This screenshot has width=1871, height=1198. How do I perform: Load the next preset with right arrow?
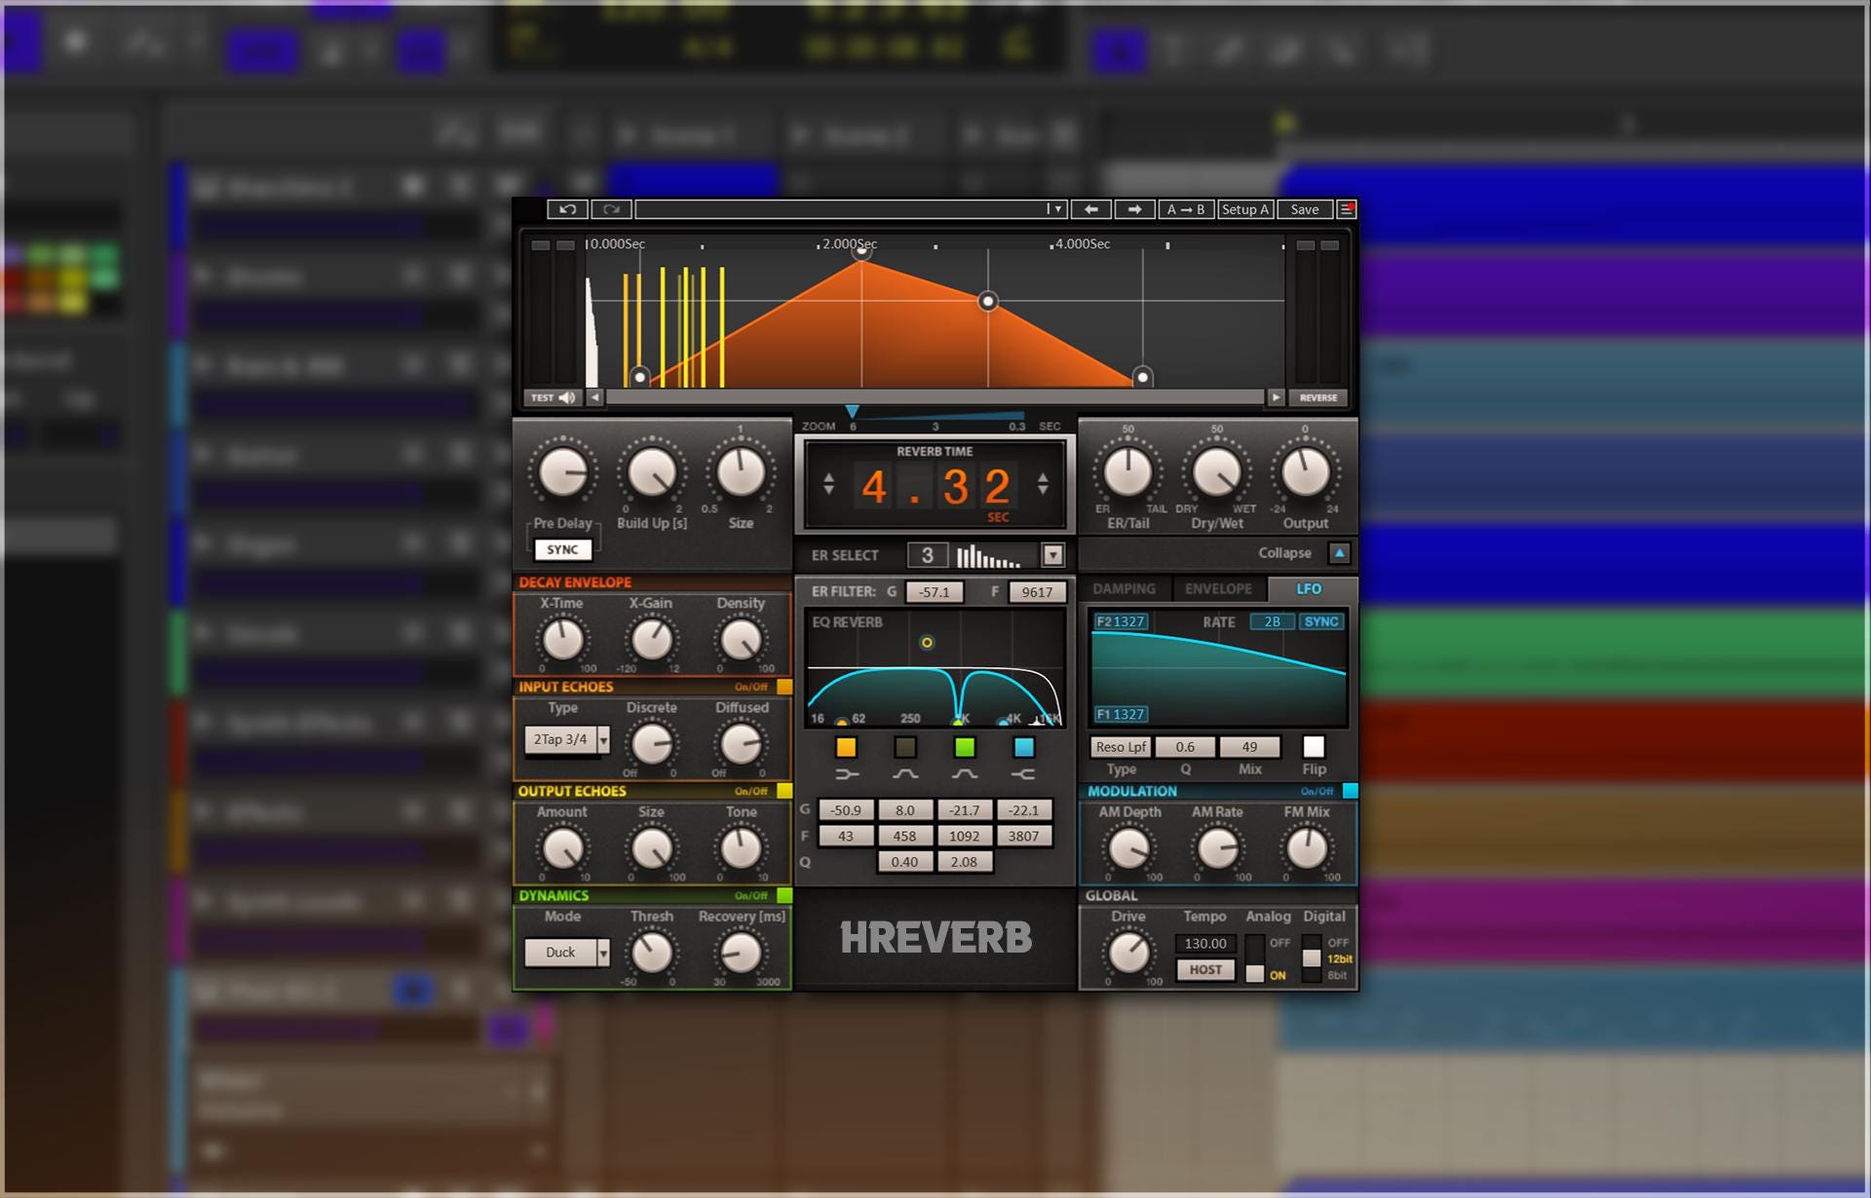[x=1134, y=209]
